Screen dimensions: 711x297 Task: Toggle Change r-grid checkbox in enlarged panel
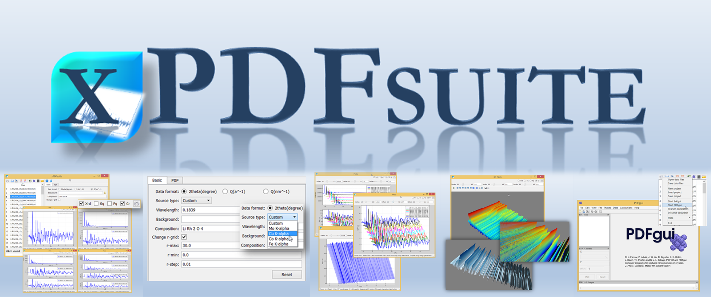coord(184,237)
